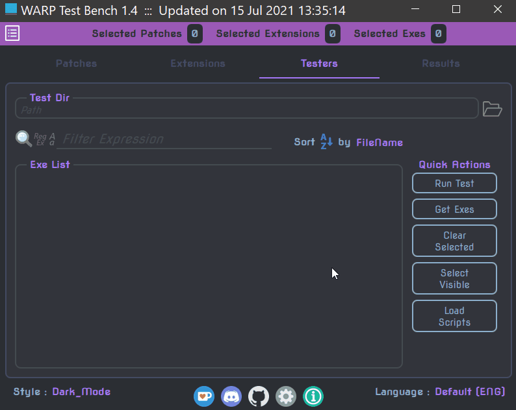The image size is (516, 410).
Task: Focus the Filter Expression field
Action: (x=164, y=139)
